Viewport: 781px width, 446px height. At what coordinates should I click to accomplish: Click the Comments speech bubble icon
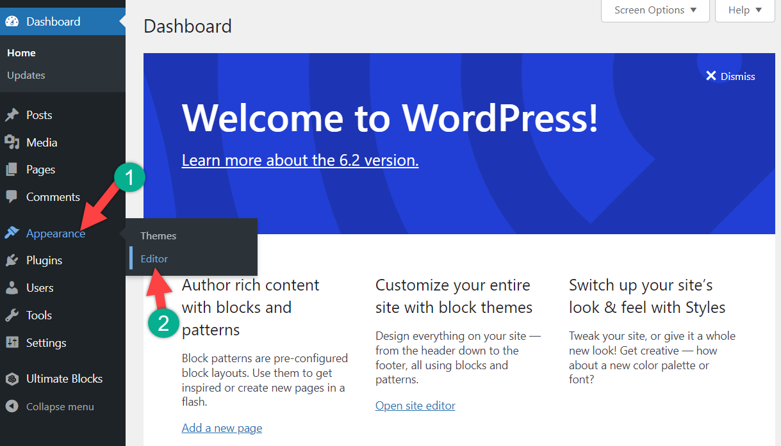[x=12, y=197]
